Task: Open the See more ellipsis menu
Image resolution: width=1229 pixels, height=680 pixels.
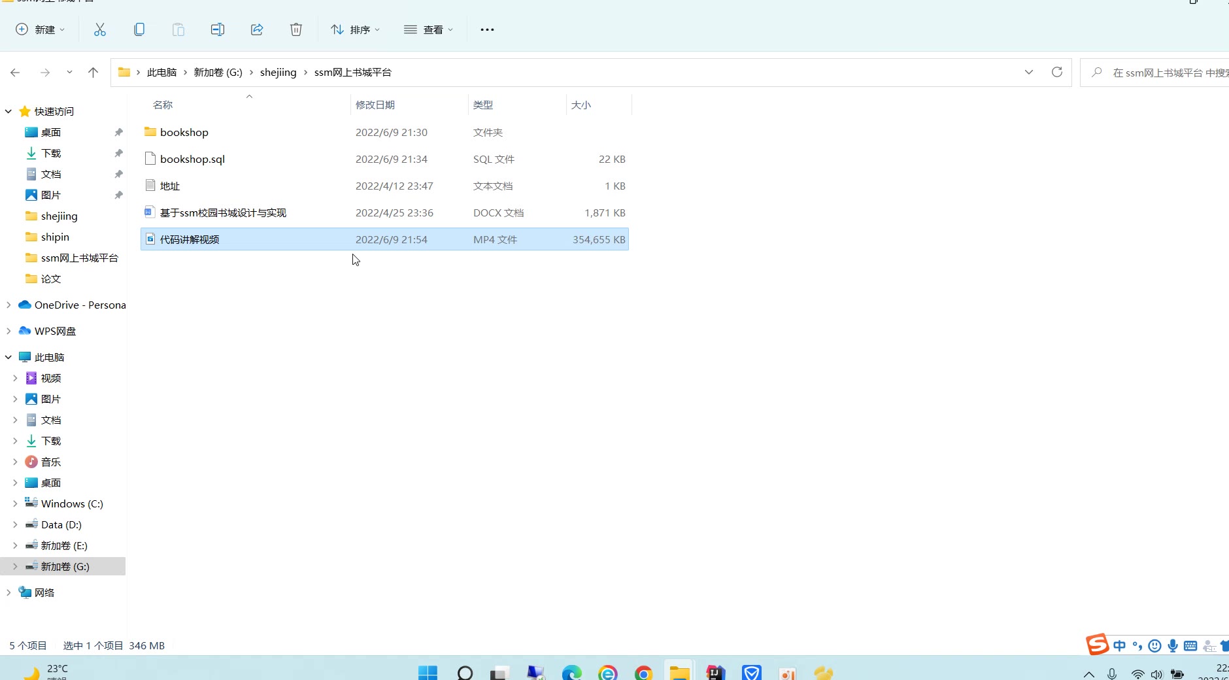Action: [487, 29]
